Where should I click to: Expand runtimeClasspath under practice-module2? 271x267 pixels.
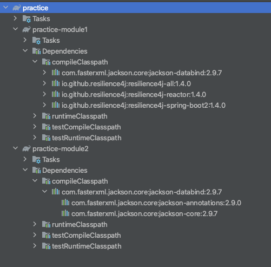click(35, 224)
